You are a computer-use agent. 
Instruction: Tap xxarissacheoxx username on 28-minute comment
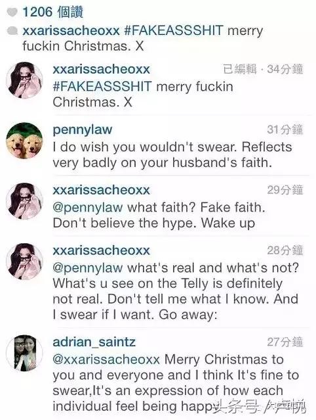click(101, 250)
